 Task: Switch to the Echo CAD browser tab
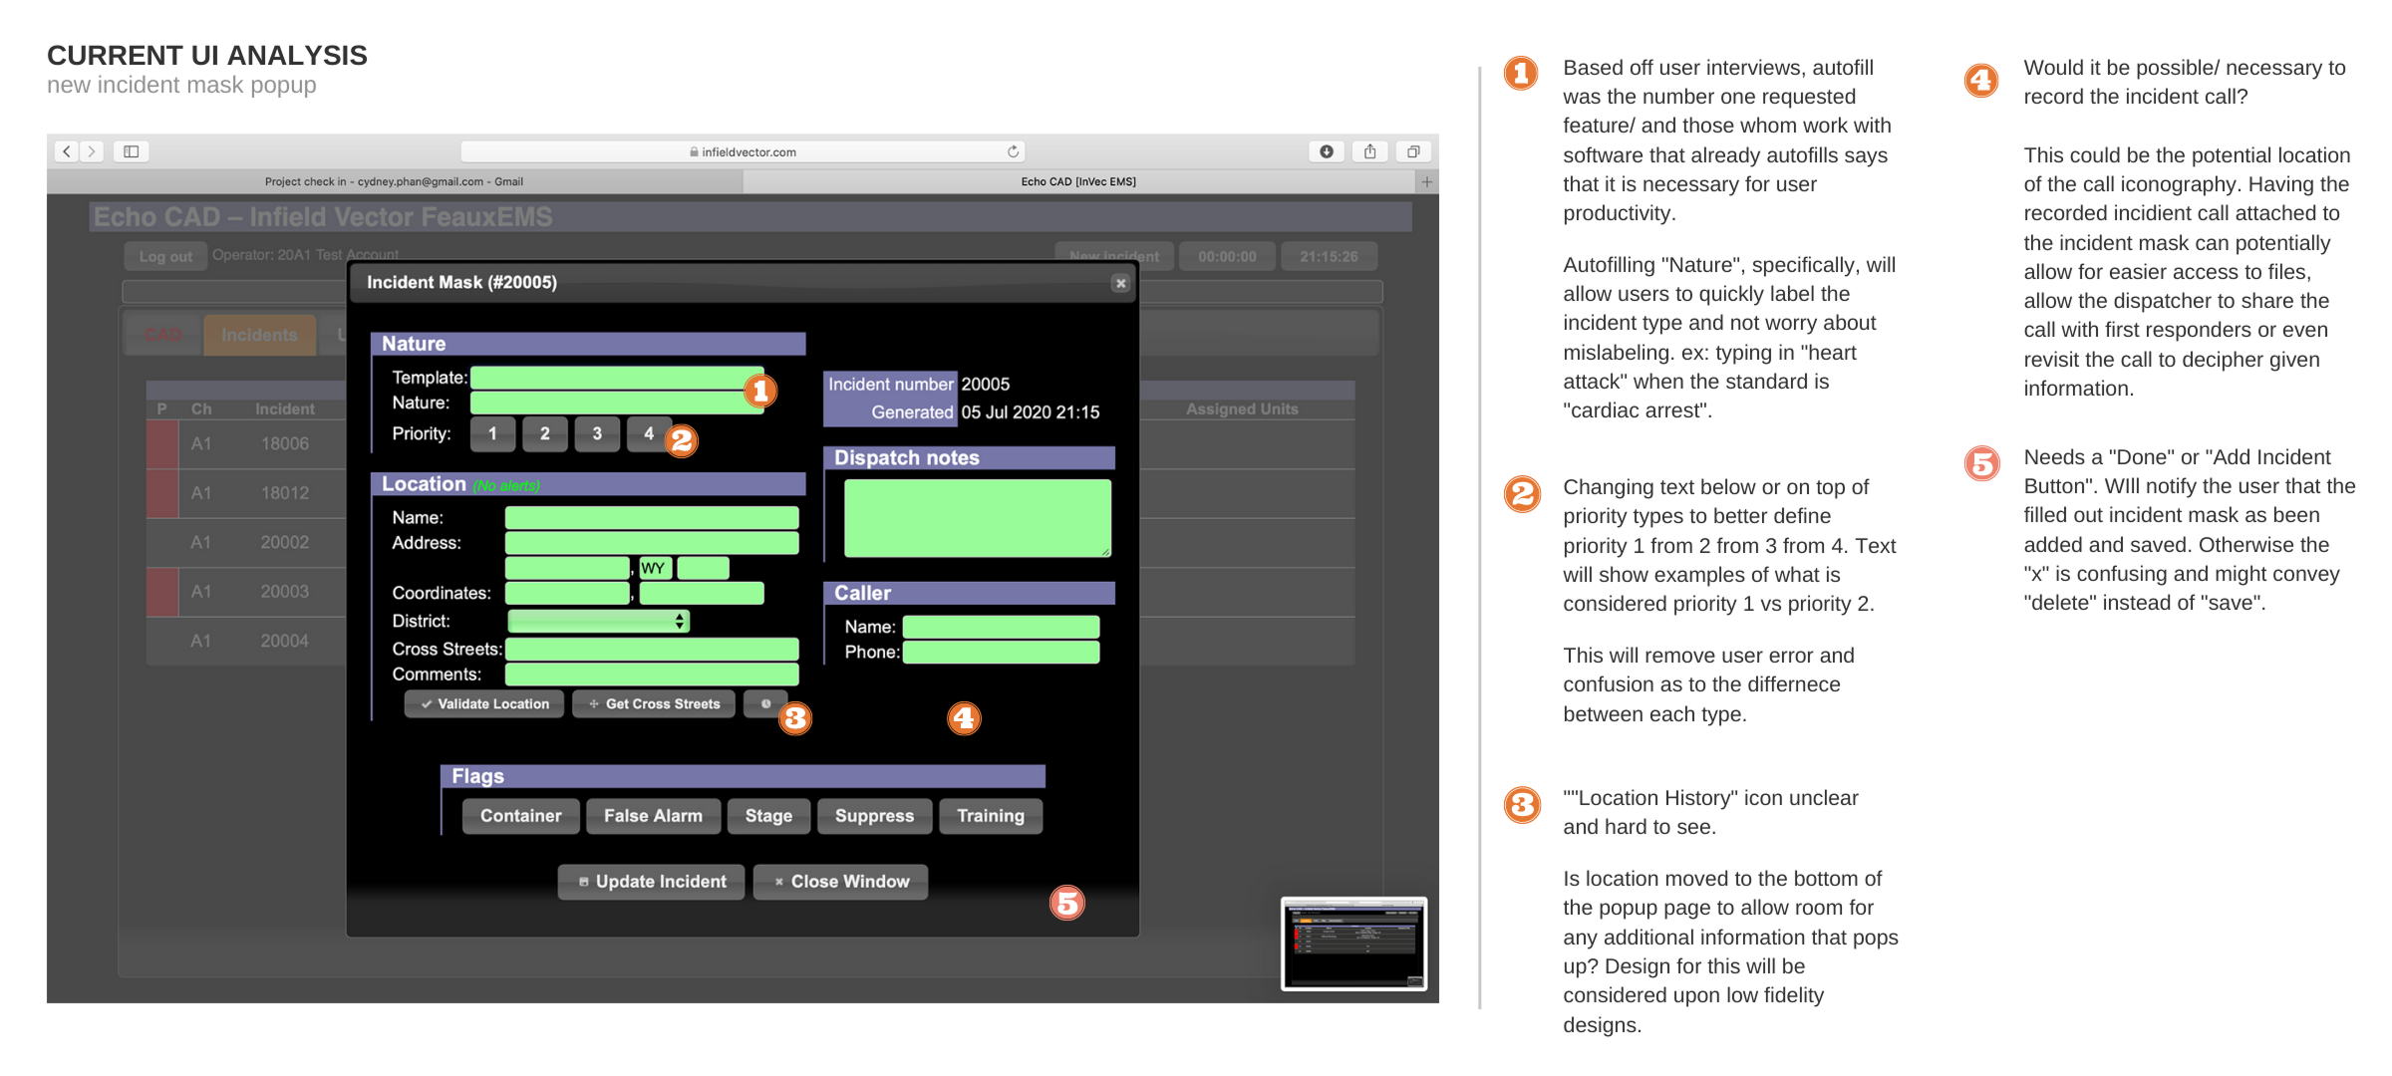1077,181
